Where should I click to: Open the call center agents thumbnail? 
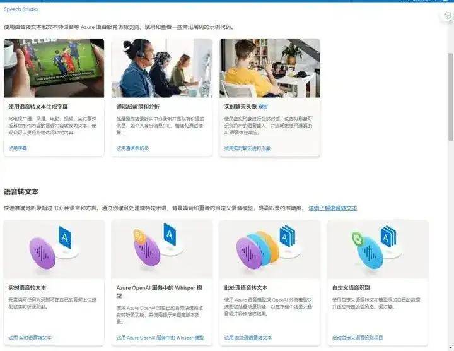coord(161,68)
